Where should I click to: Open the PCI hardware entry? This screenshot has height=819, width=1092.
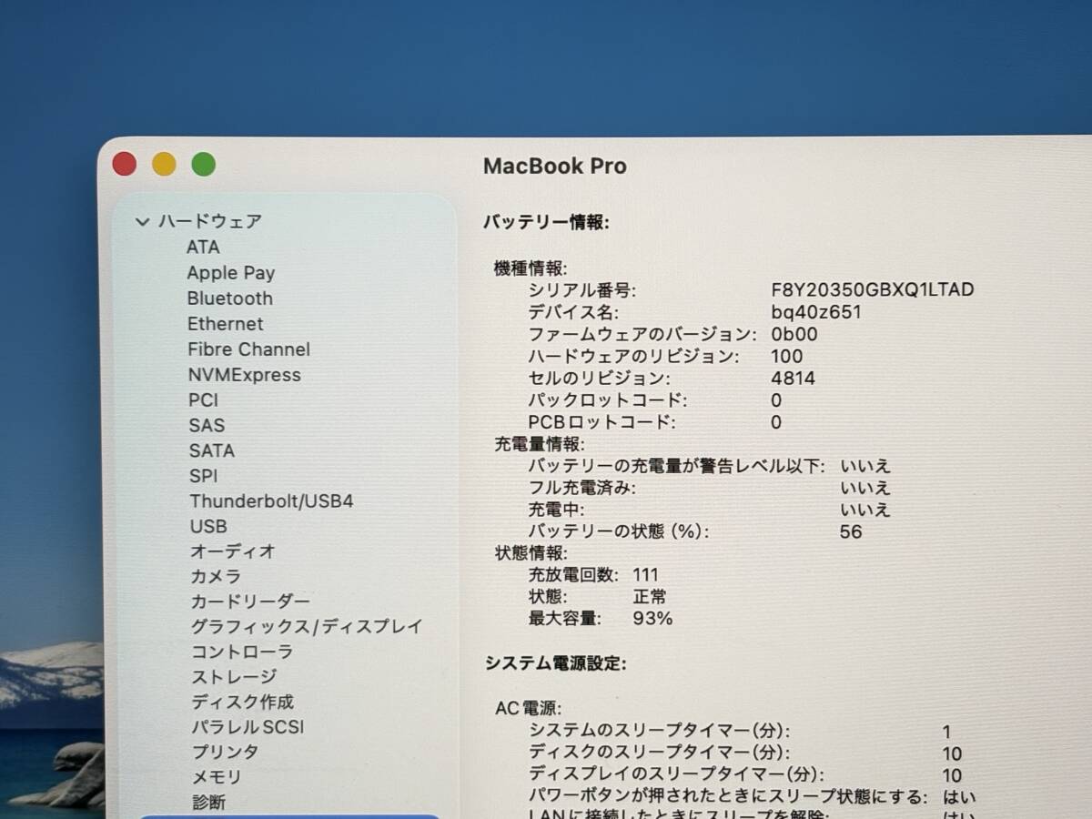coord(204,399)
